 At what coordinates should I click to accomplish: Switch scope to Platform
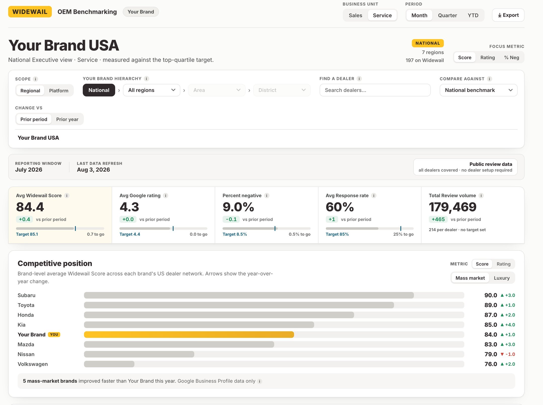coord(59,91)
